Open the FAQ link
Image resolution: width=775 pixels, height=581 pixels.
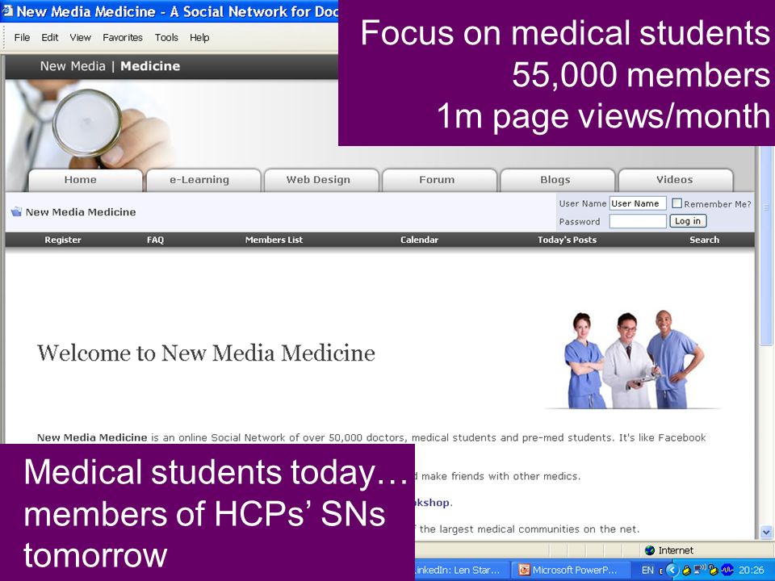click(155, 240)
